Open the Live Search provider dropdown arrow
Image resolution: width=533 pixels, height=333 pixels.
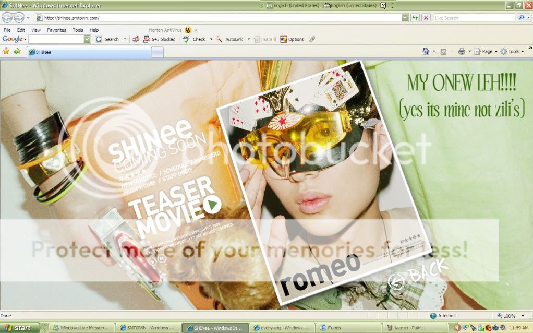click(529, 18)
